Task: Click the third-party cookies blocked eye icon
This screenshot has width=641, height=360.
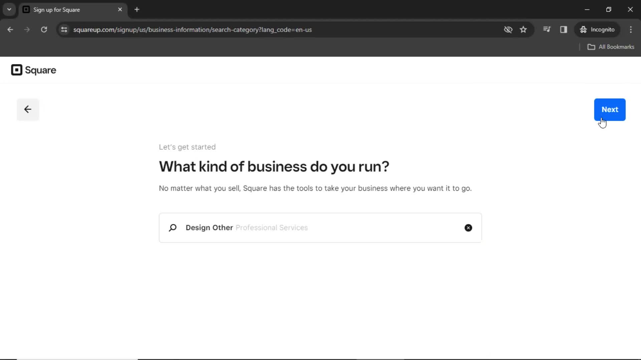Action: pos(508,30)
